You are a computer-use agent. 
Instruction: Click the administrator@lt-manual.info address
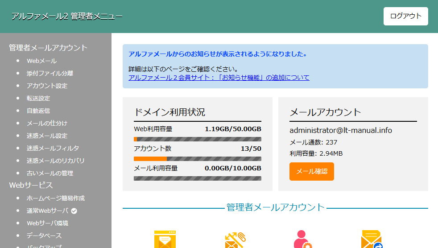[341, 130]
